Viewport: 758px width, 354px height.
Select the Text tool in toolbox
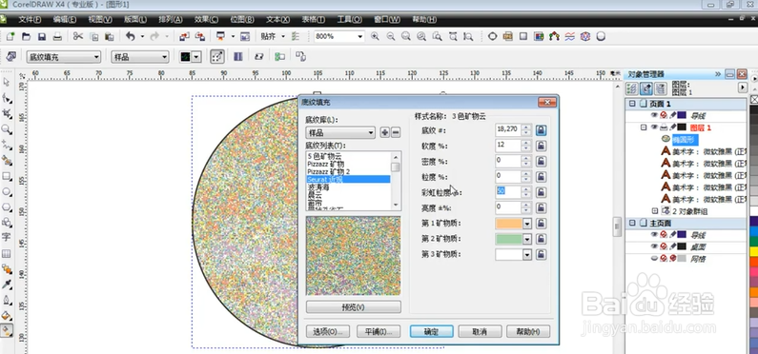(x=7, y=237)
